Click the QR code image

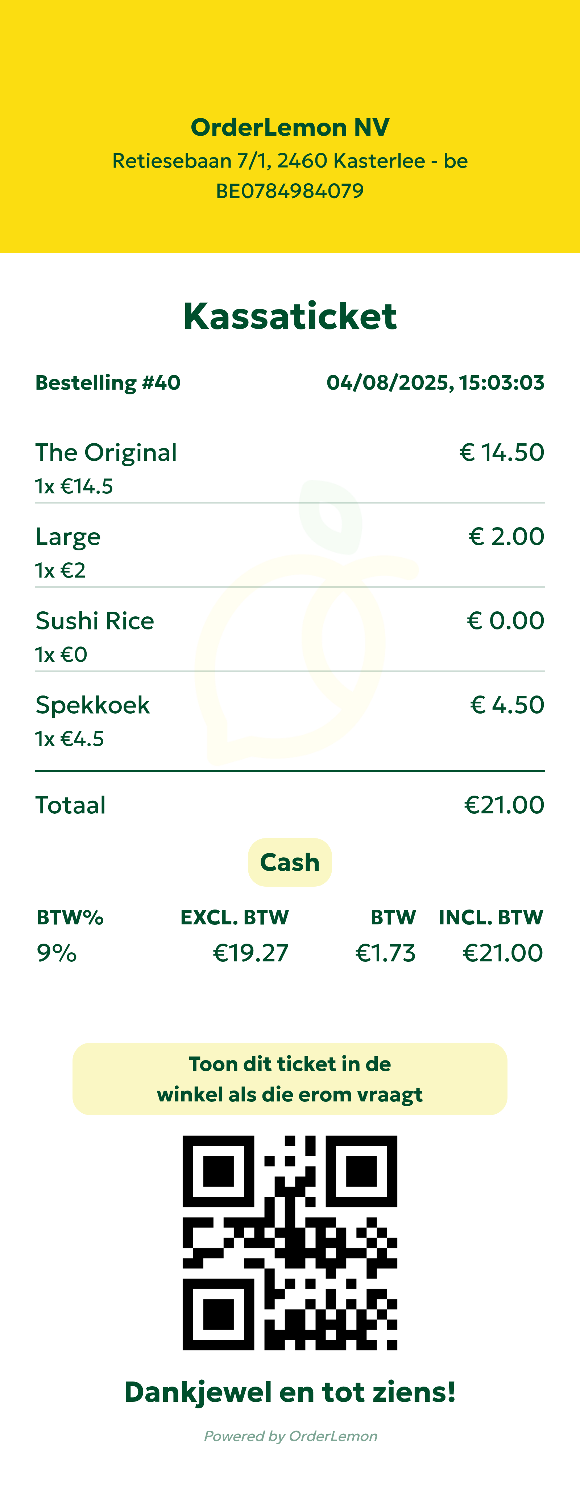[x=290, y=1243]
